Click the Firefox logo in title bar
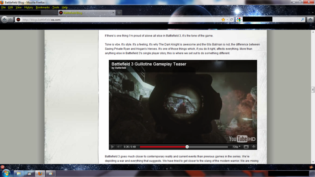315x177 pixels. 2,2
